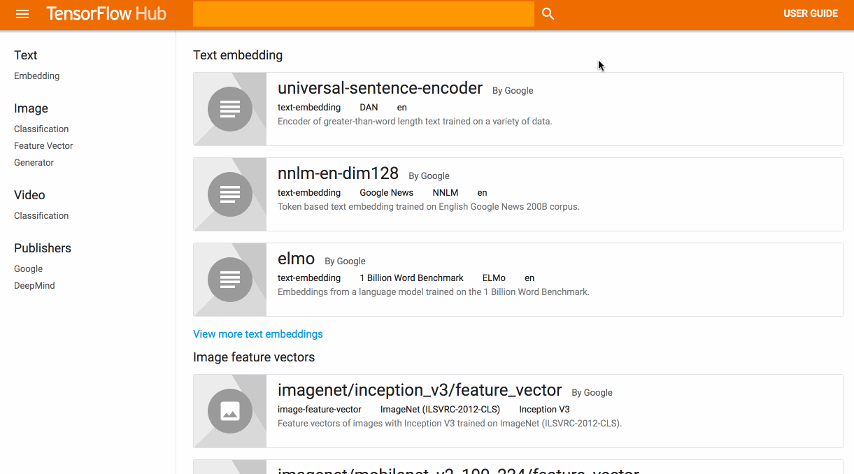Screen dimensions: 854x474
Task: Click View more text embeddings link
Action: (x=258, y=334)
